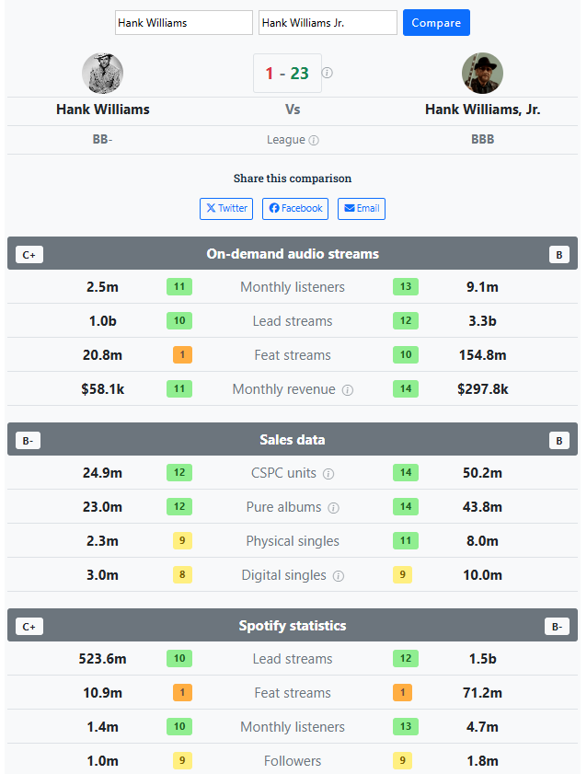Click the CSPC units info icon
Screen dimensions: 587x774
pyautogui.click(x=328, y=474)
